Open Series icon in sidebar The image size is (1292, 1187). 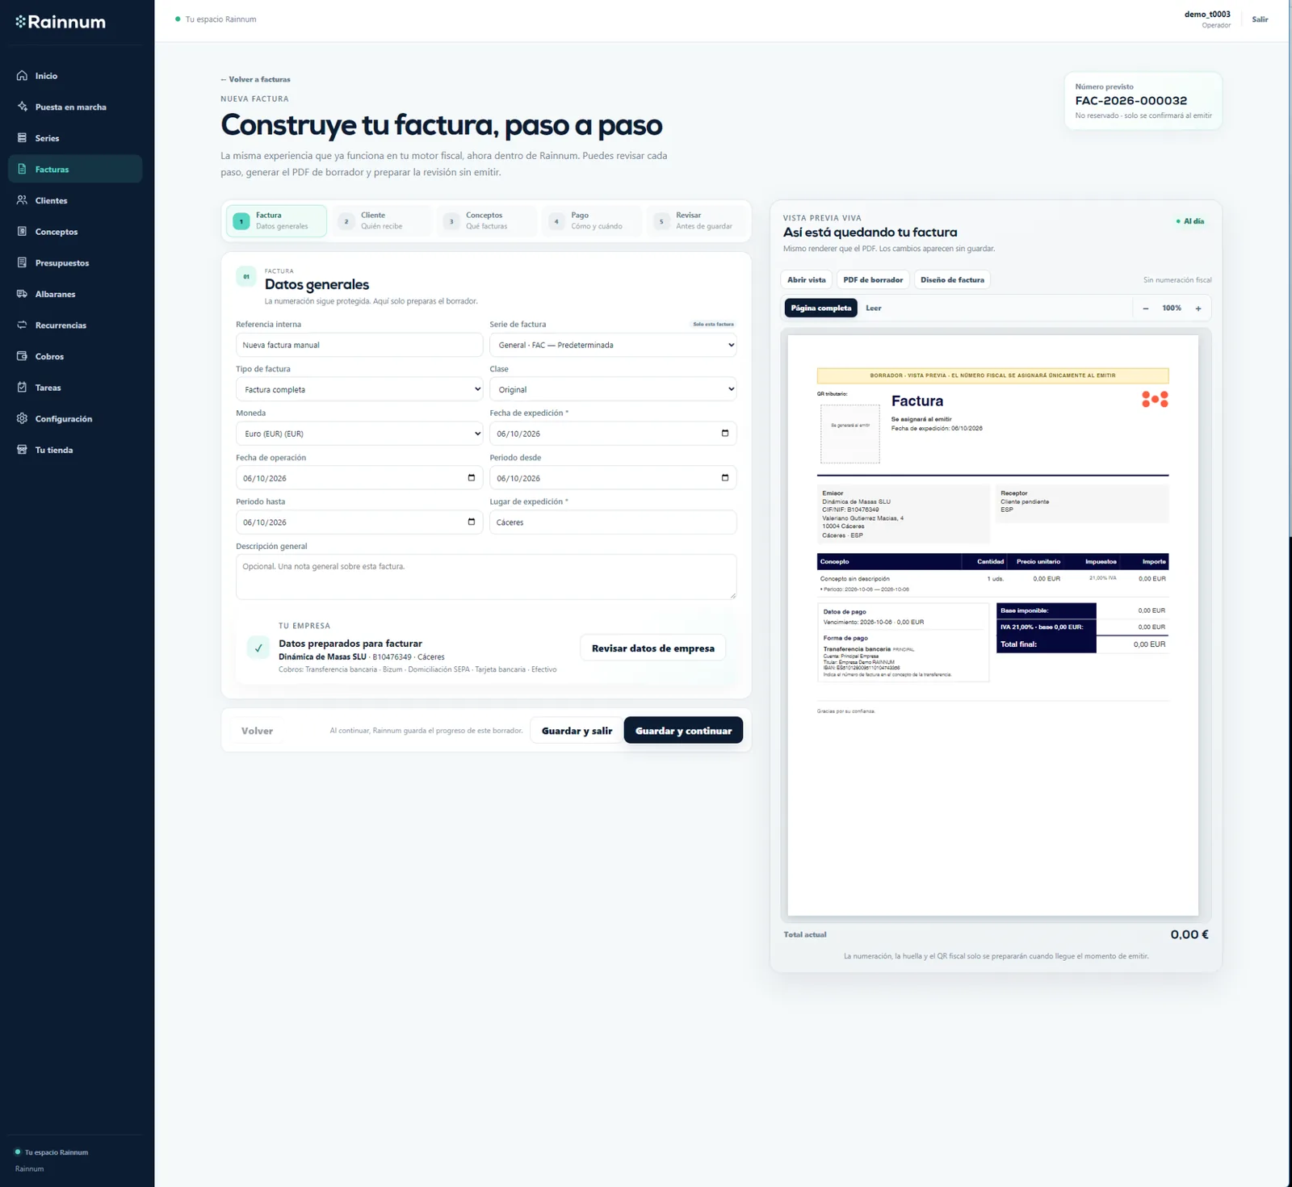pos(22,138)
